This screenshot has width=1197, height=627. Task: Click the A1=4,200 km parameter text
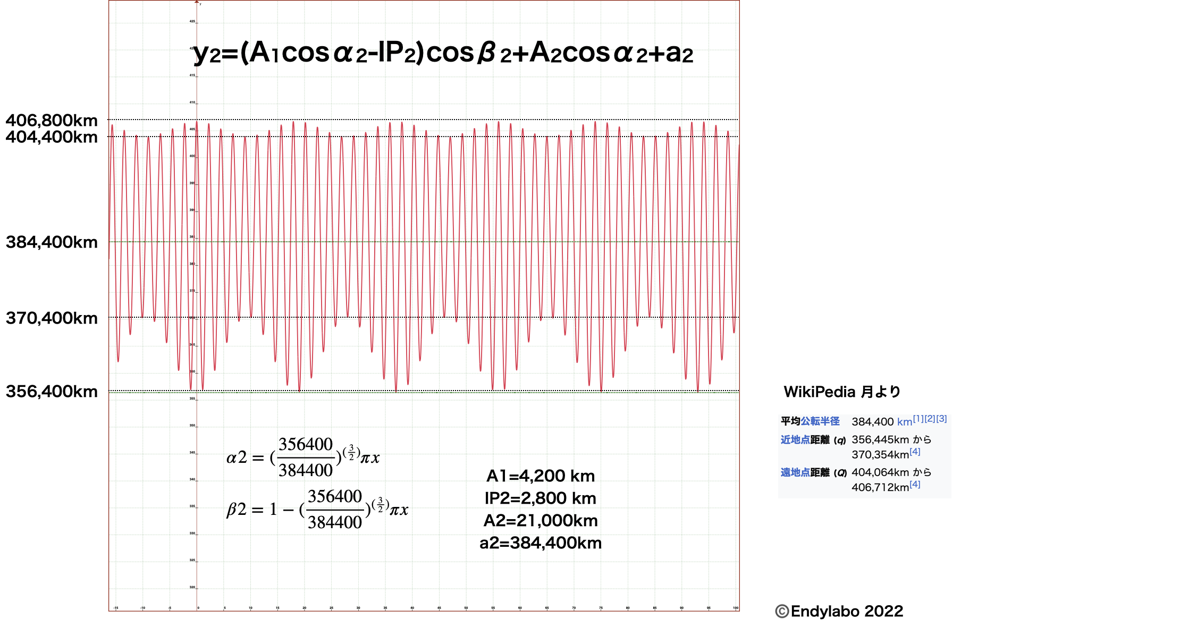pos(541,476)
